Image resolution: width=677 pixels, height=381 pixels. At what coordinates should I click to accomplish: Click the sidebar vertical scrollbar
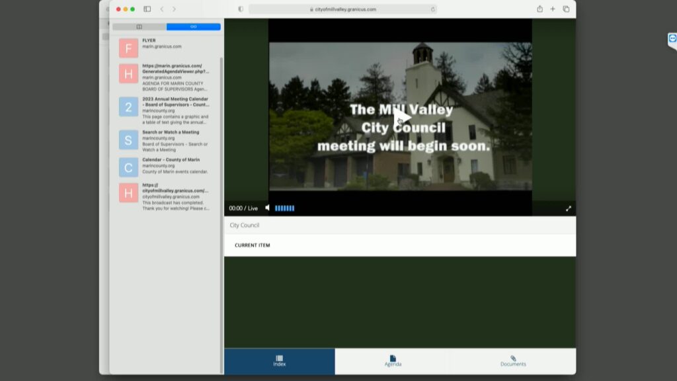pos(222,215)
